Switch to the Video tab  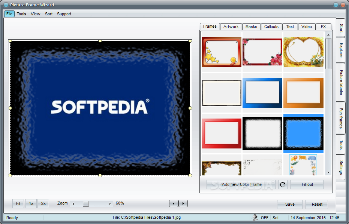[307, 27]
